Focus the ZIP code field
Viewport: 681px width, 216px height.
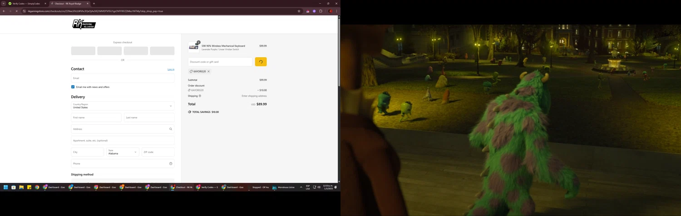[158, 152]
